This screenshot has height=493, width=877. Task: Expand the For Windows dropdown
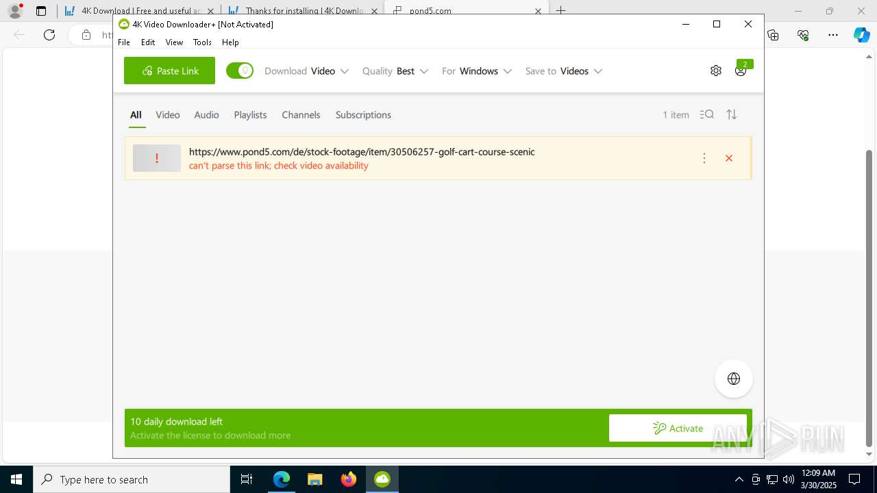pos(477,71)
